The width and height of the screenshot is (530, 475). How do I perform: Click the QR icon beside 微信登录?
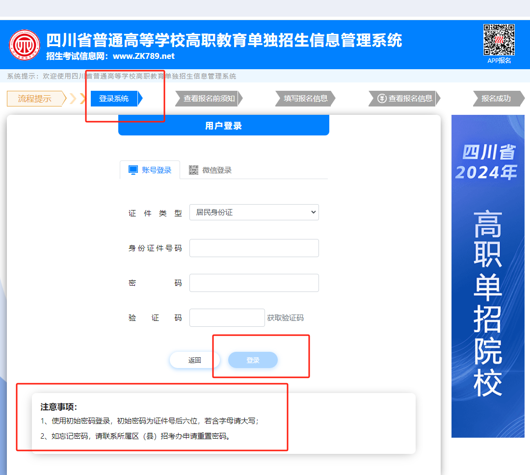[x=194, y=170]
